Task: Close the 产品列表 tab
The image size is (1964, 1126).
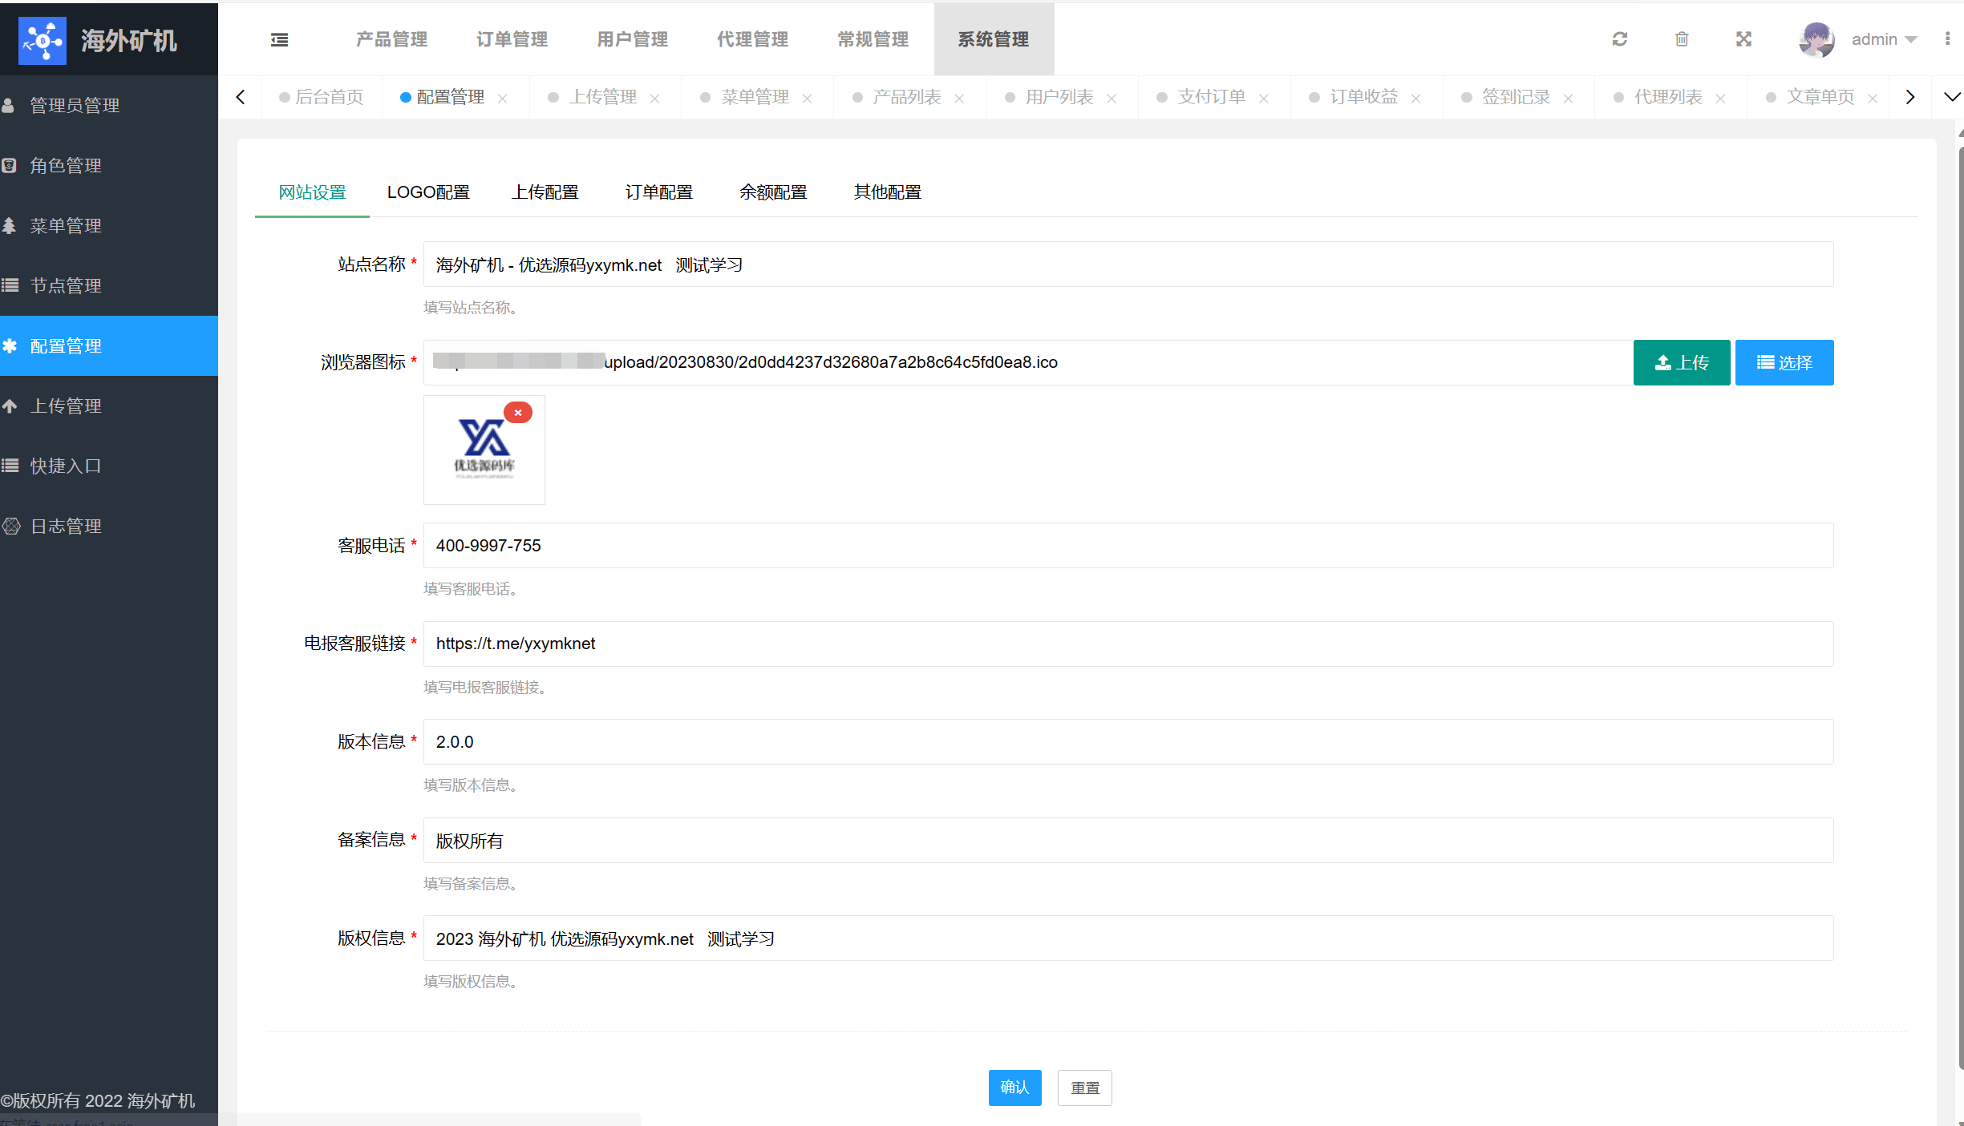Action: (959, 98)
